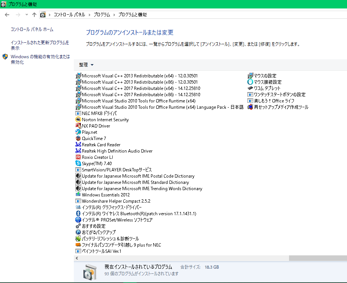Click the IME Postal Code Dictionary icon
Screen dimensions: 347x283
point(78,176)
